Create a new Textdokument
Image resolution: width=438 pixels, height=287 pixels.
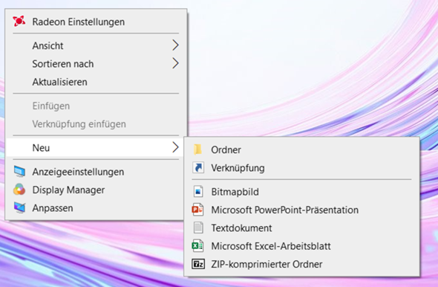tap(301, 228)
